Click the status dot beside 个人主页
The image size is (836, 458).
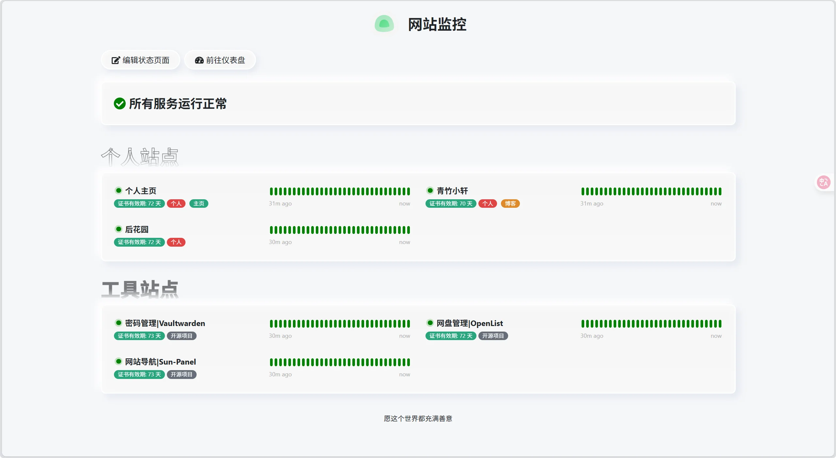pyautogui.click(x=119, y=190)
